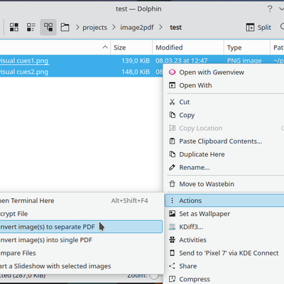Sort by Modified column header

[188, 48]
